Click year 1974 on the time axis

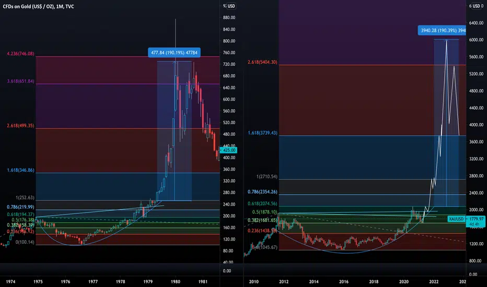coord(10,282)
